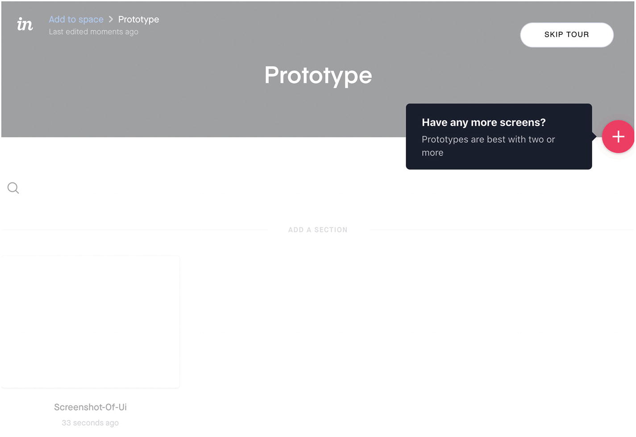Add a new screen with pink plus button

(618, 136)
